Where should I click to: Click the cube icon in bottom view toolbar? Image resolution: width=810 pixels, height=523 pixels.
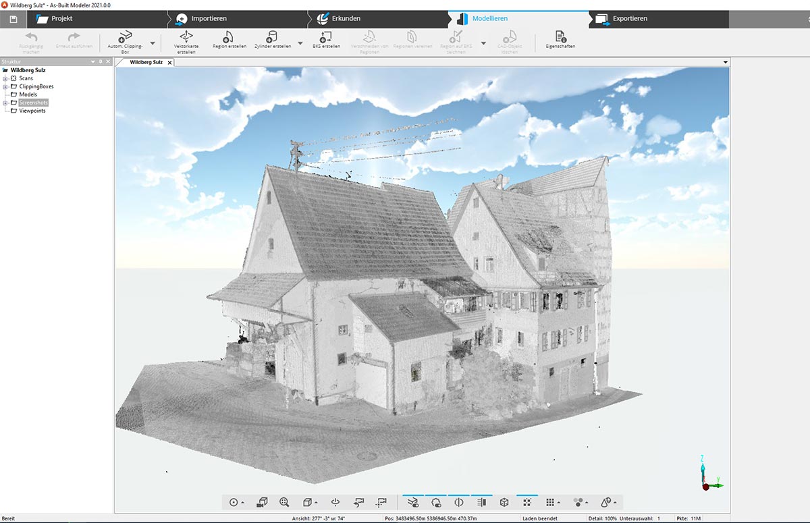504,502
